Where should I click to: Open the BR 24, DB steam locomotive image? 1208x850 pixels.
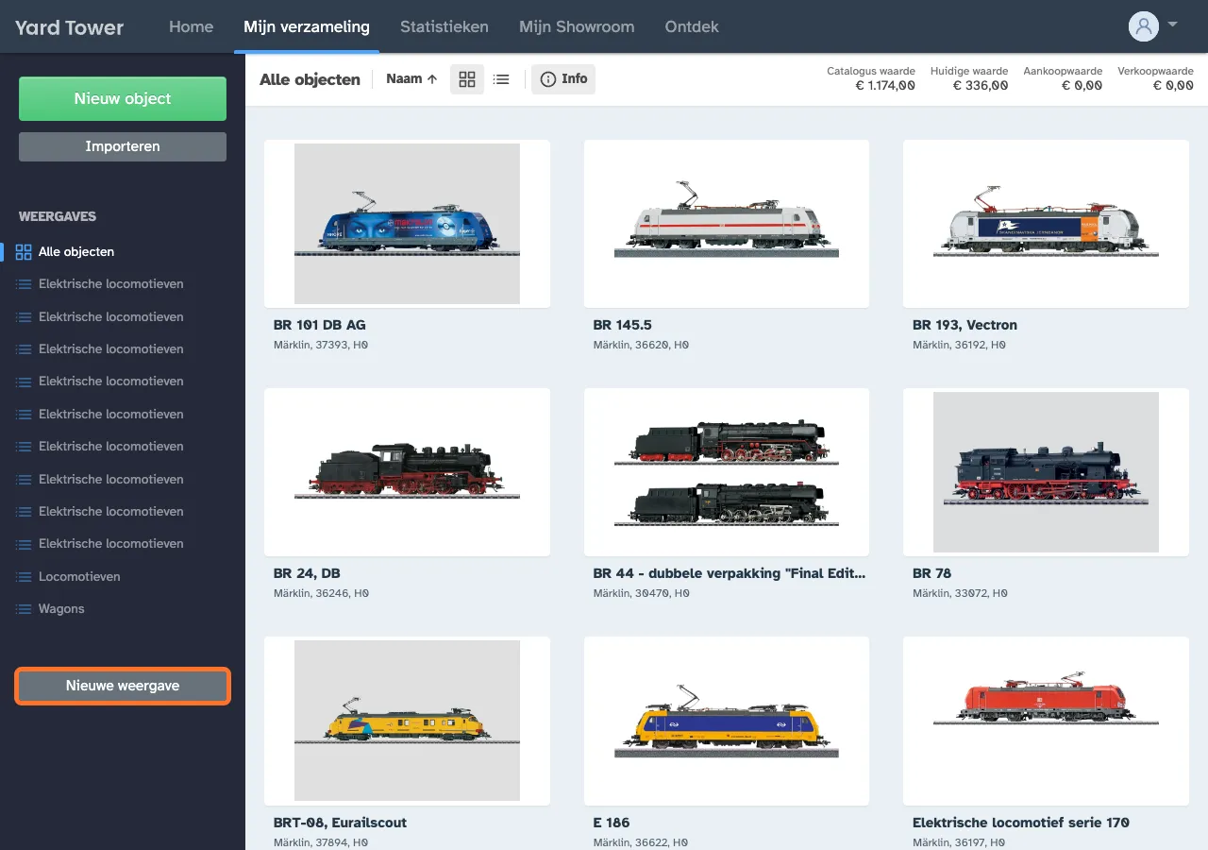(407, 472)
